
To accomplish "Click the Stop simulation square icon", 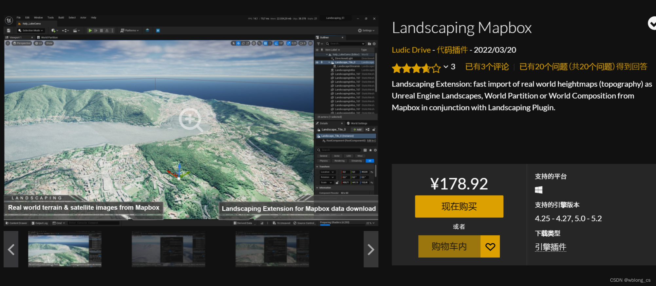I will pos(101,30).
